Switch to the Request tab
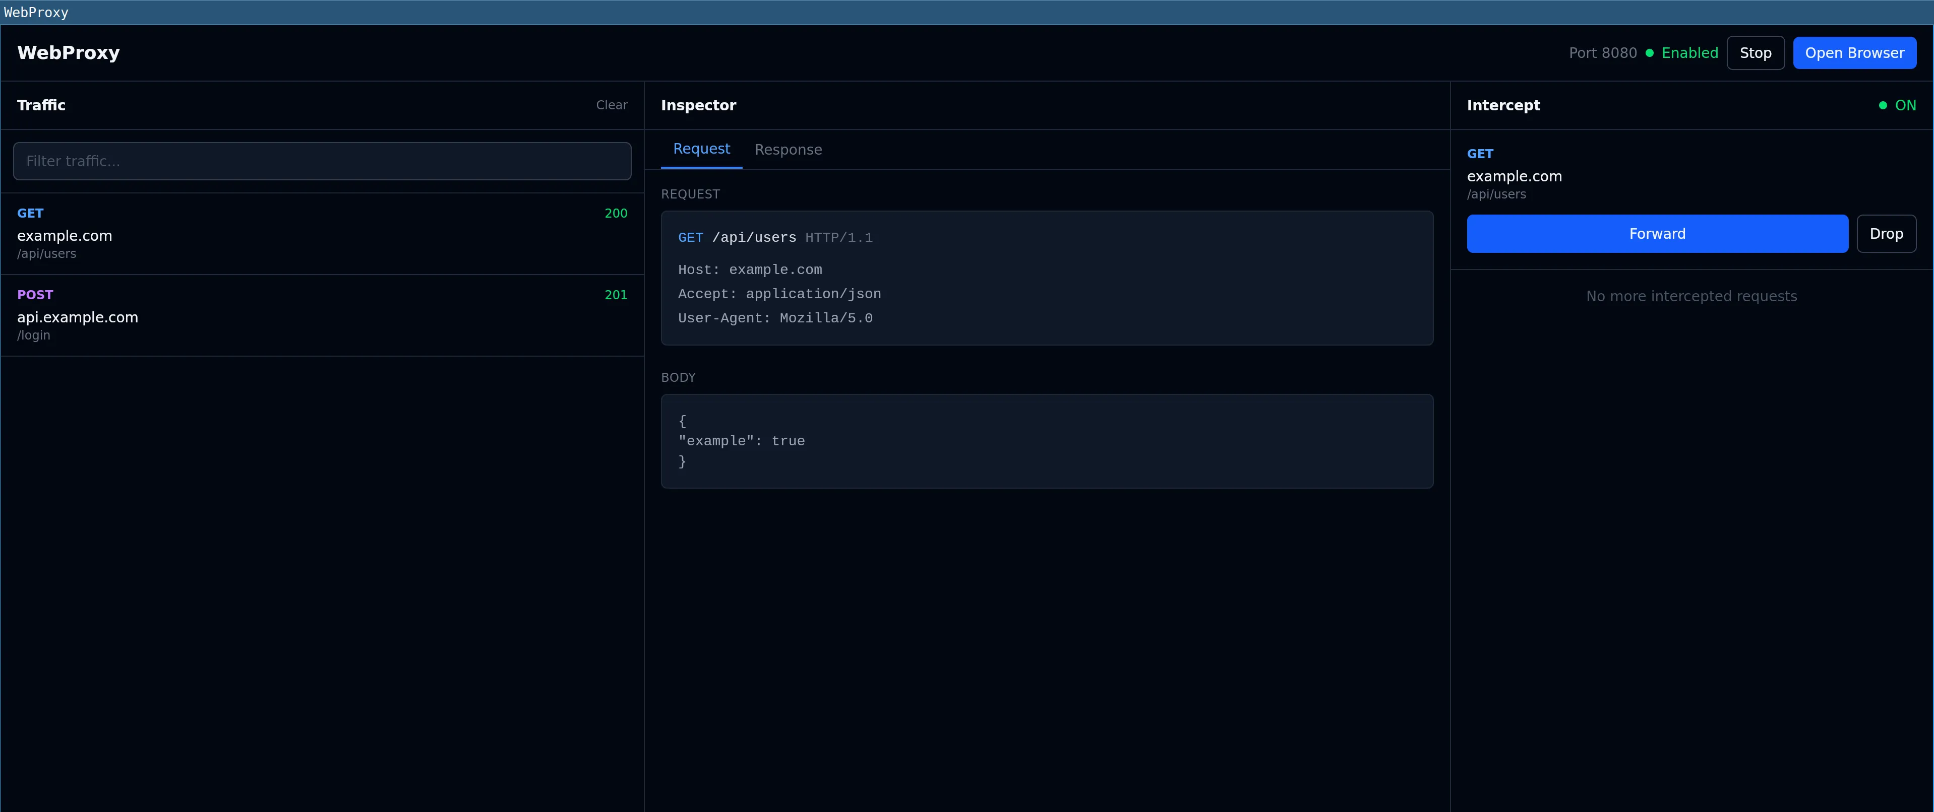This screenshot has width=1934, height=812. tap(701, 149)
